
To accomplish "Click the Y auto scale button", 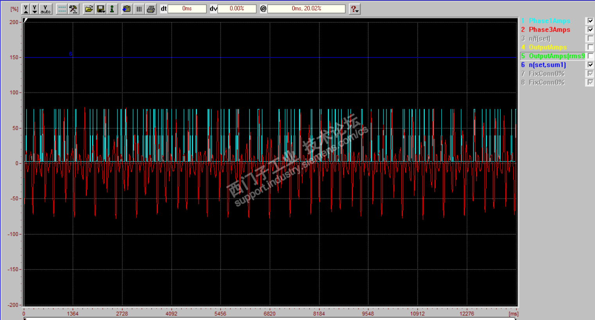I will click(45, 9).
